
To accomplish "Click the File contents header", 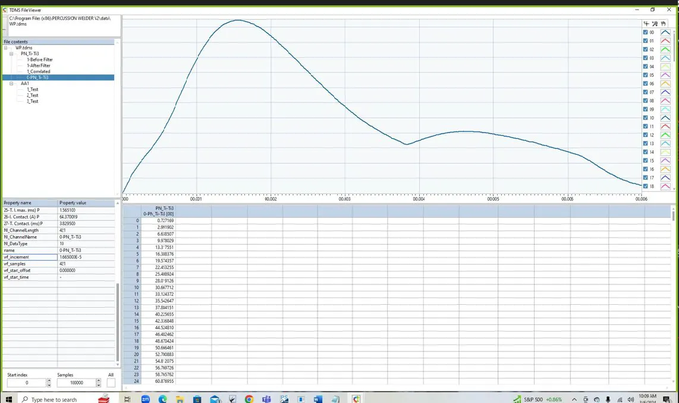I will (x=58, y=42).
